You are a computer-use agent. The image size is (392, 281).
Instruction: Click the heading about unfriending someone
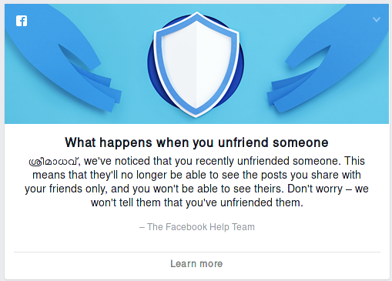point(196,142)
